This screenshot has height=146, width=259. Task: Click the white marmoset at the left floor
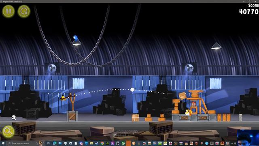[14, 118]
